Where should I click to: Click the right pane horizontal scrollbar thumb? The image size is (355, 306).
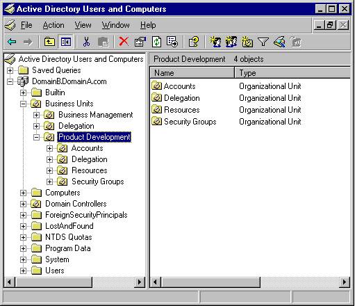point(210,282)
